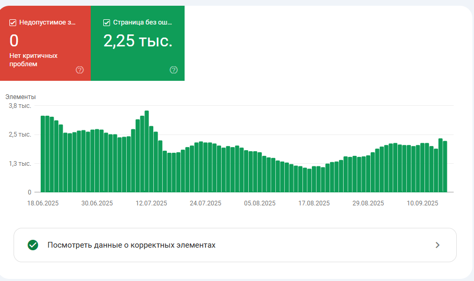Select the red 'Нет критичных проблем' card
The width and height of the screenshot is (474, 281).
coord(45,43)
